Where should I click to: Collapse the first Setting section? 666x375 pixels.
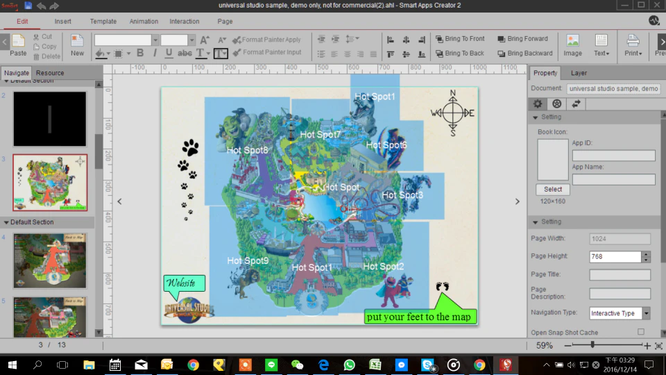535,117
